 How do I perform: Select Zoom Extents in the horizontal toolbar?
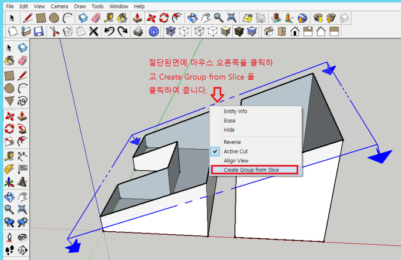pos(232,18)
